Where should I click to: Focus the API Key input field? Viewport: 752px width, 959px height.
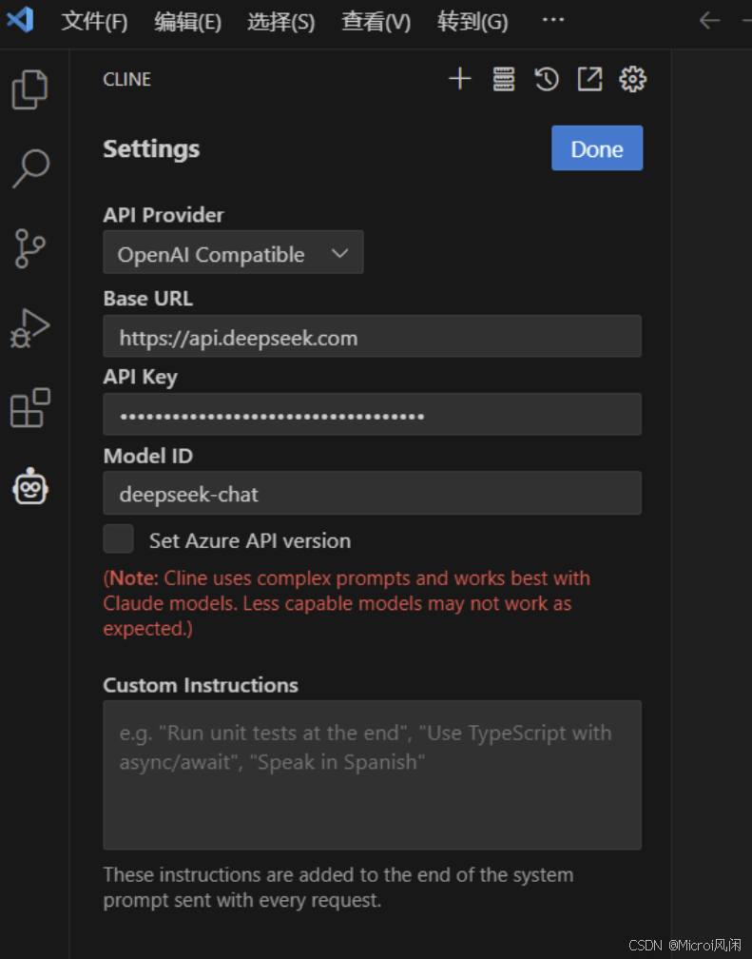pyautogui.click(x=372, y=414)
